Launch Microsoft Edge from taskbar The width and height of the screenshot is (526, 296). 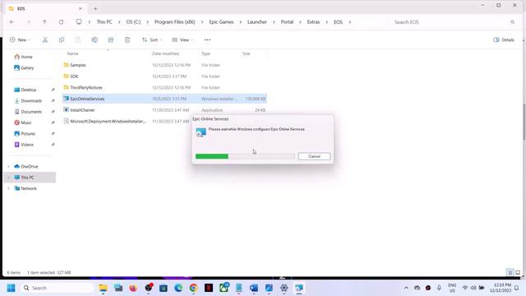[178, 288]
